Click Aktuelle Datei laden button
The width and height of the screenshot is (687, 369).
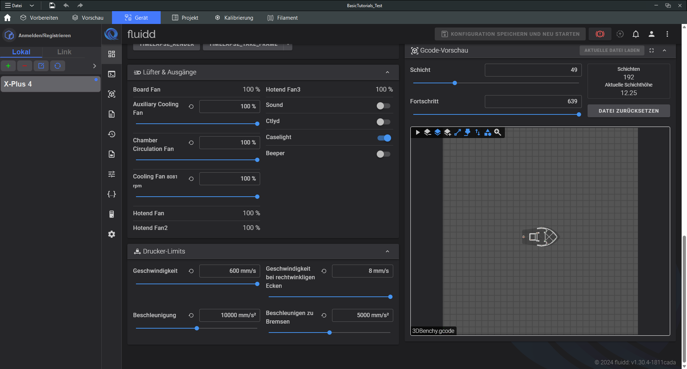coord(612,50)
